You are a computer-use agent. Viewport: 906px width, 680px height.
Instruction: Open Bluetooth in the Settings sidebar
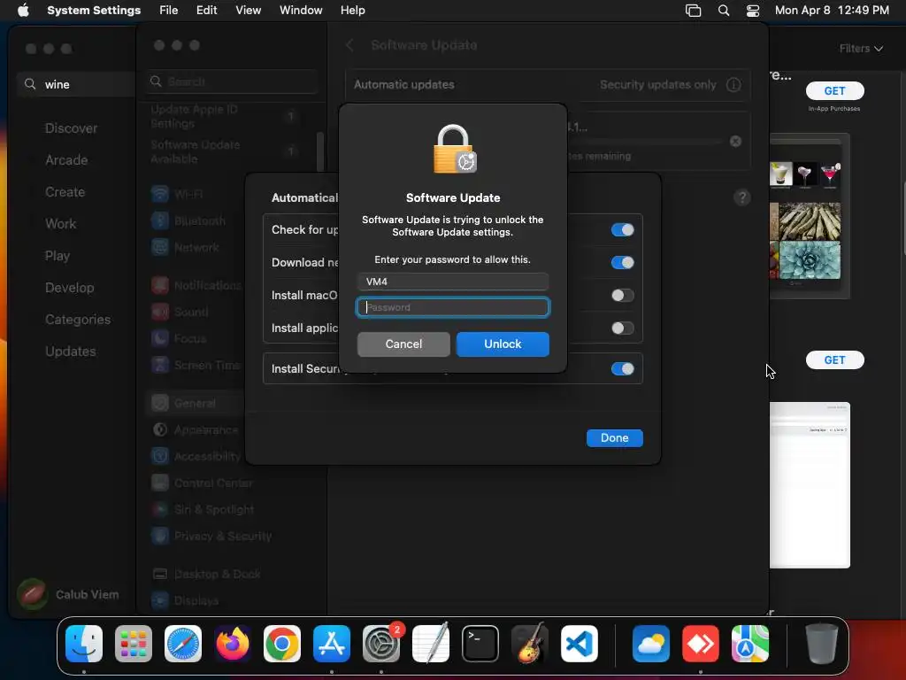pos(188,220)
